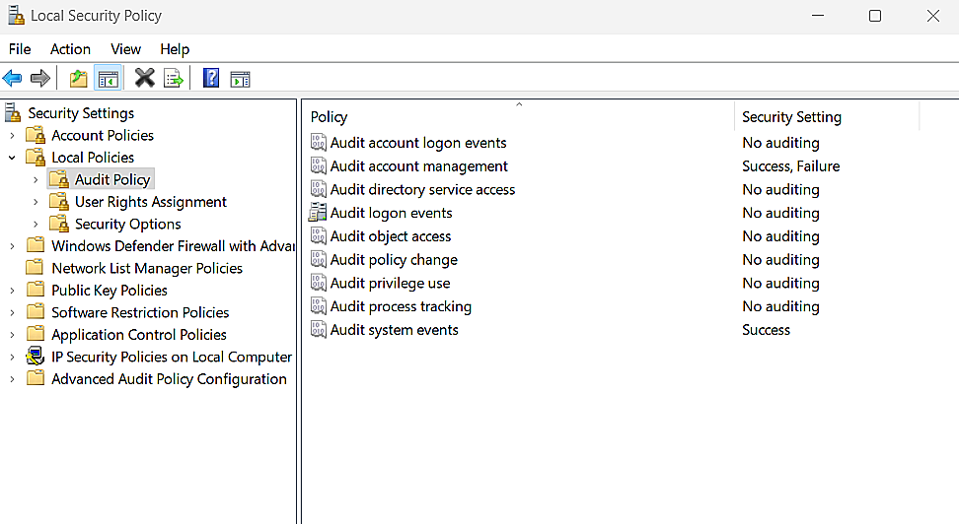The image size is (959, 524).
Task: Toggle the Show/Hide Console Tree icon
Action: (108, 78)
